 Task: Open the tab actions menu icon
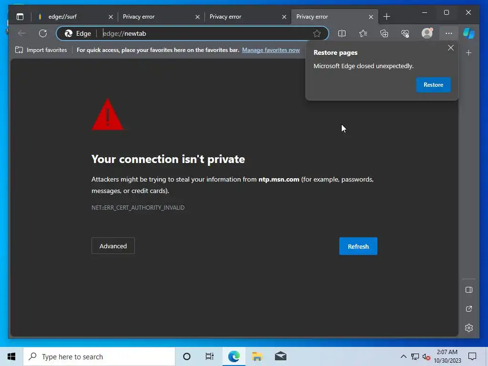pos(20,17)
